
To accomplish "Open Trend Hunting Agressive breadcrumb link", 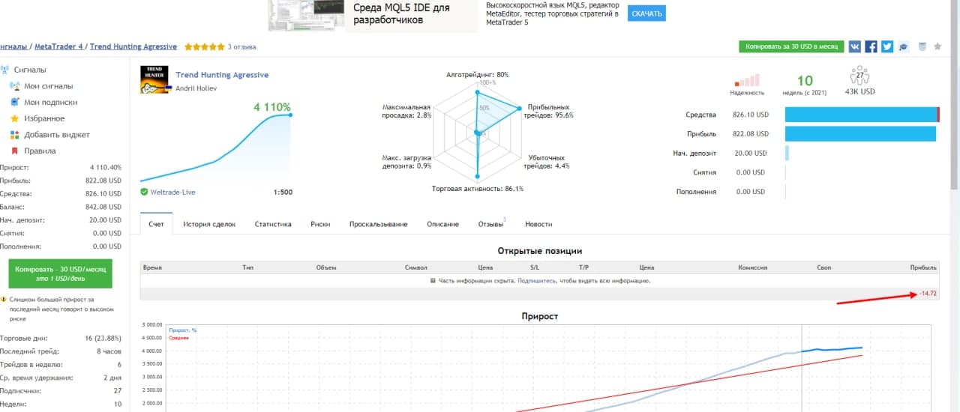I will coord(133,46).
